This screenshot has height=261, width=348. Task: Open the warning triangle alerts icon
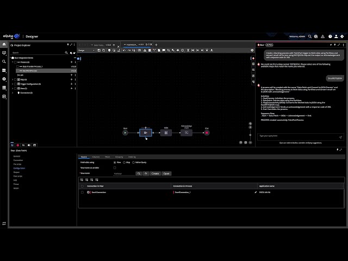(x=322, y=36)
